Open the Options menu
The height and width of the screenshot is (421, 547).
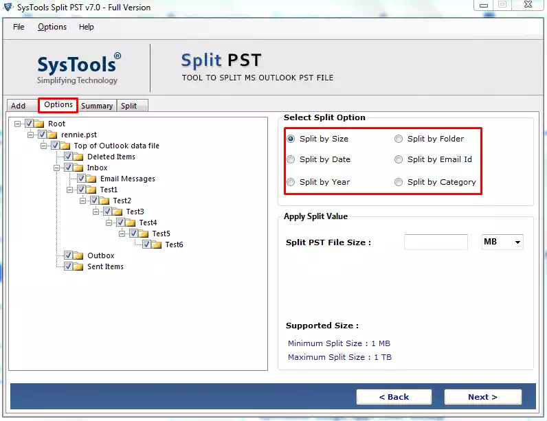click(52, 27)
